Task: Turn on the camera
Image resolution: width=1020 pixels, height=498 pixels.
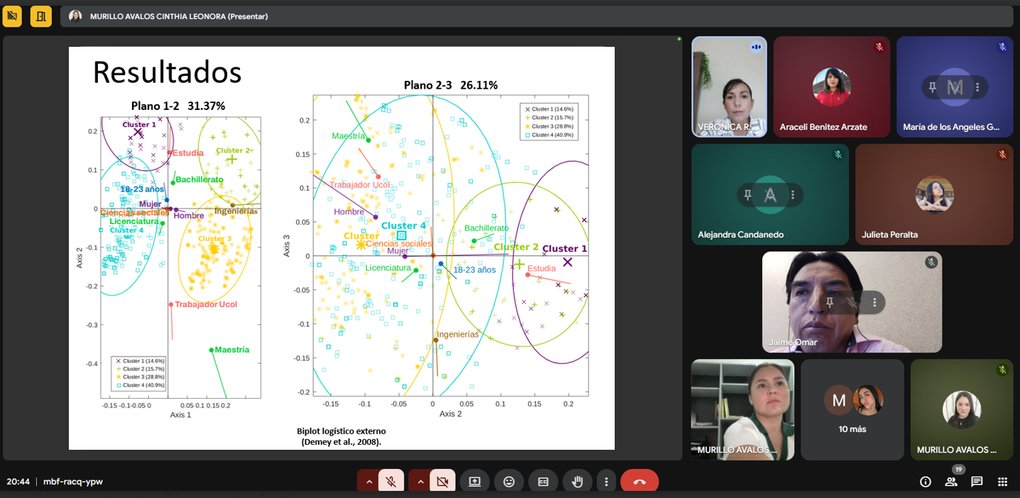Action: click(x=442, y=482)
